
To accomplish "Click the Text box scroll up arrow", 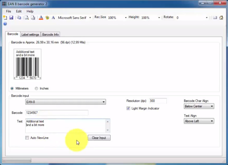I will 108,122.
